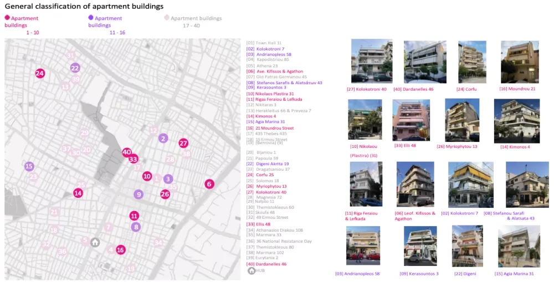Click list entry '[16] 21 Moundrou Street'
This screenshot has width=554, height=282.
tap(270, 129)
